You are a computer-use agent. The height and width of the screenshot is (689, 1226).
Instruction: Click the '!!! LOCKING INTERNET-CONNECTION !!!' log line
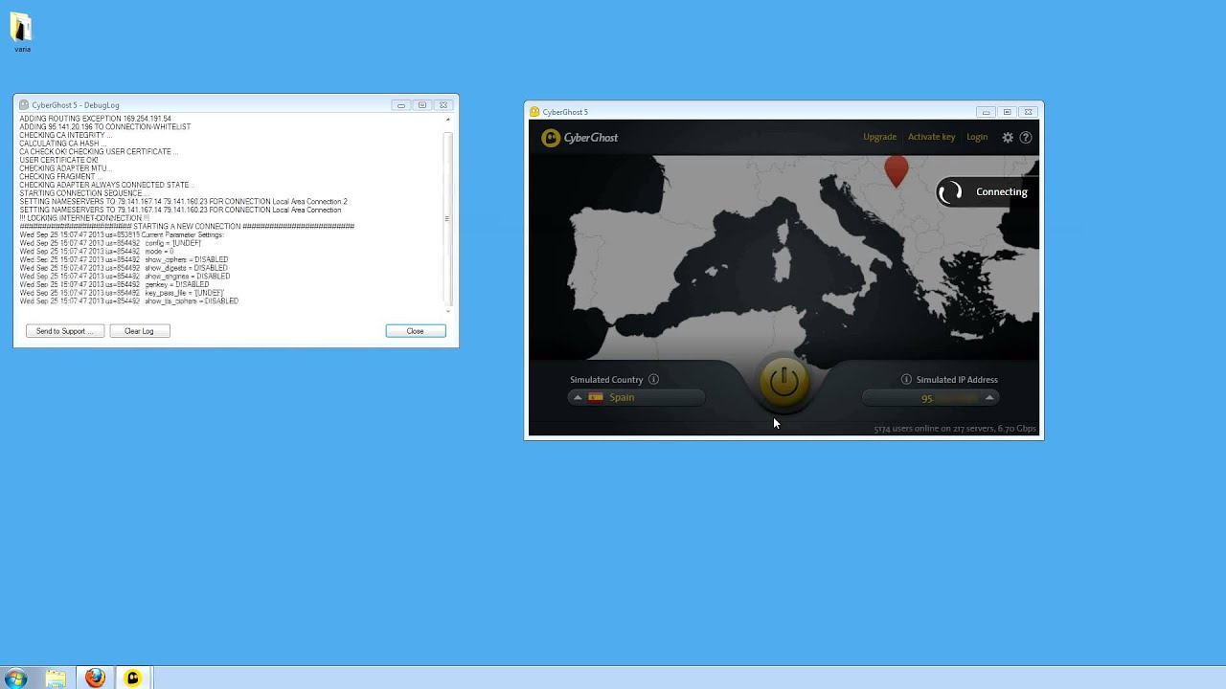pos(84,218)
